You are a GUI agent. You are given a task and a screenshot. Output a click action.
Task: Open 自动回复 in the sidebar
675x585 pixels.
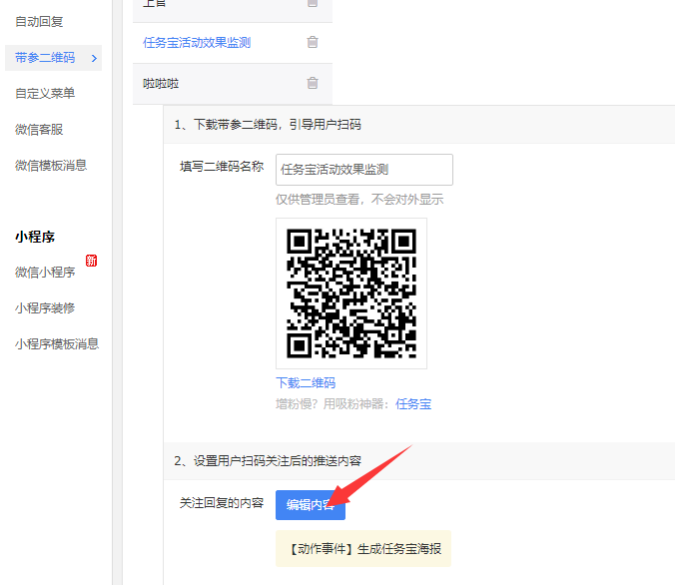coord(39,22)
